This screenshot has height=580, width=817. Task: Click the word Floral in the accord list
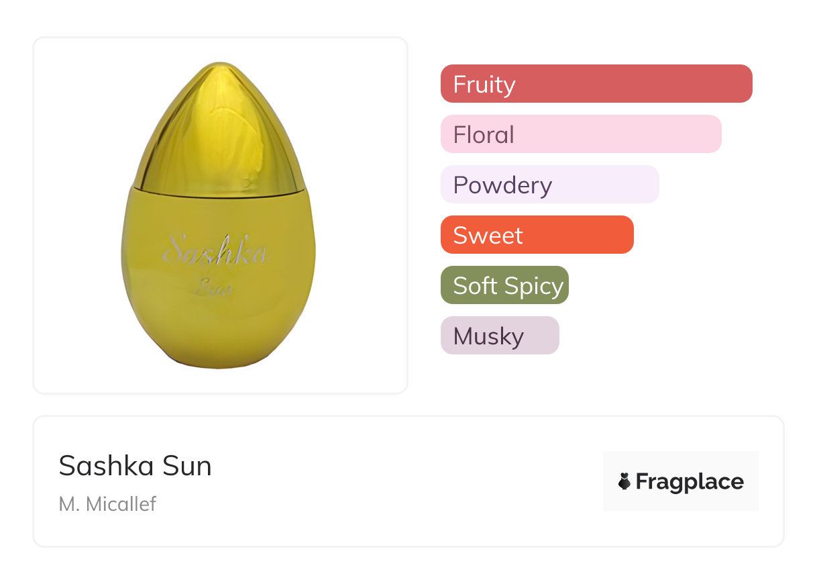[x=484, y=135]
